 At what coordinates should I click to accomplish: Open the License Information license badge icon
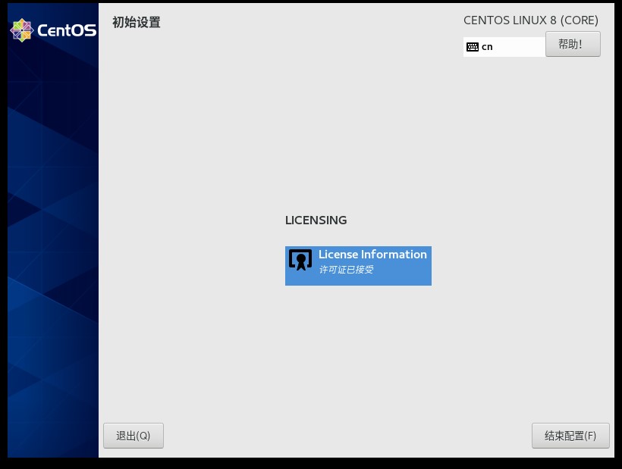[x=300, y=260]
